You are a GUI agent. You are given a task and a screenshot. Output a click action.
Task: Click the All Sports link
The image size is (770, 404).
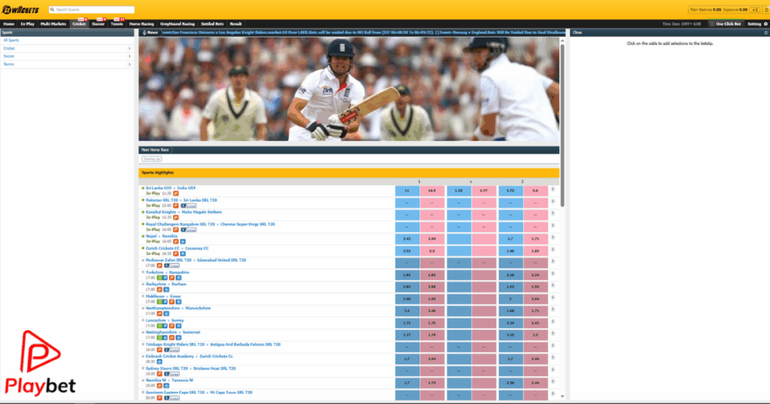click(11, 41)
